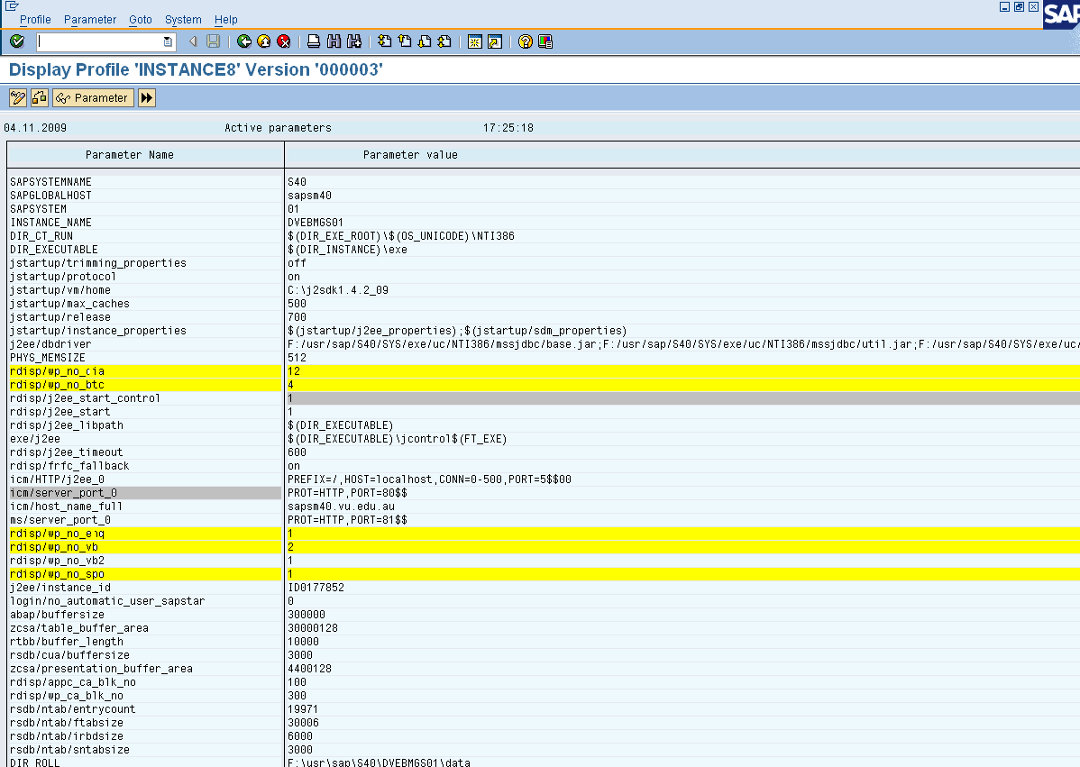Open the command field history dropdown
This screenshot has height=767, width=1080.
[x=168, y=41]
